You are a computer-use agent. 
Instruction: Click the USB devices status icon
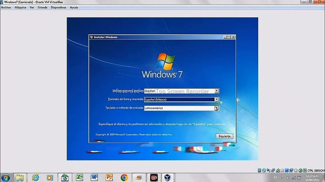pyautogui.click(x=278, y=170)
